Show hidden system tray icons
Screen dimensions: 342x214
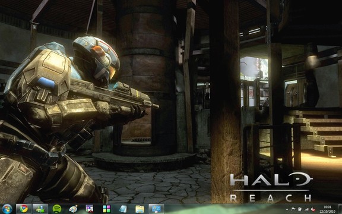click(x=287, y=209)
